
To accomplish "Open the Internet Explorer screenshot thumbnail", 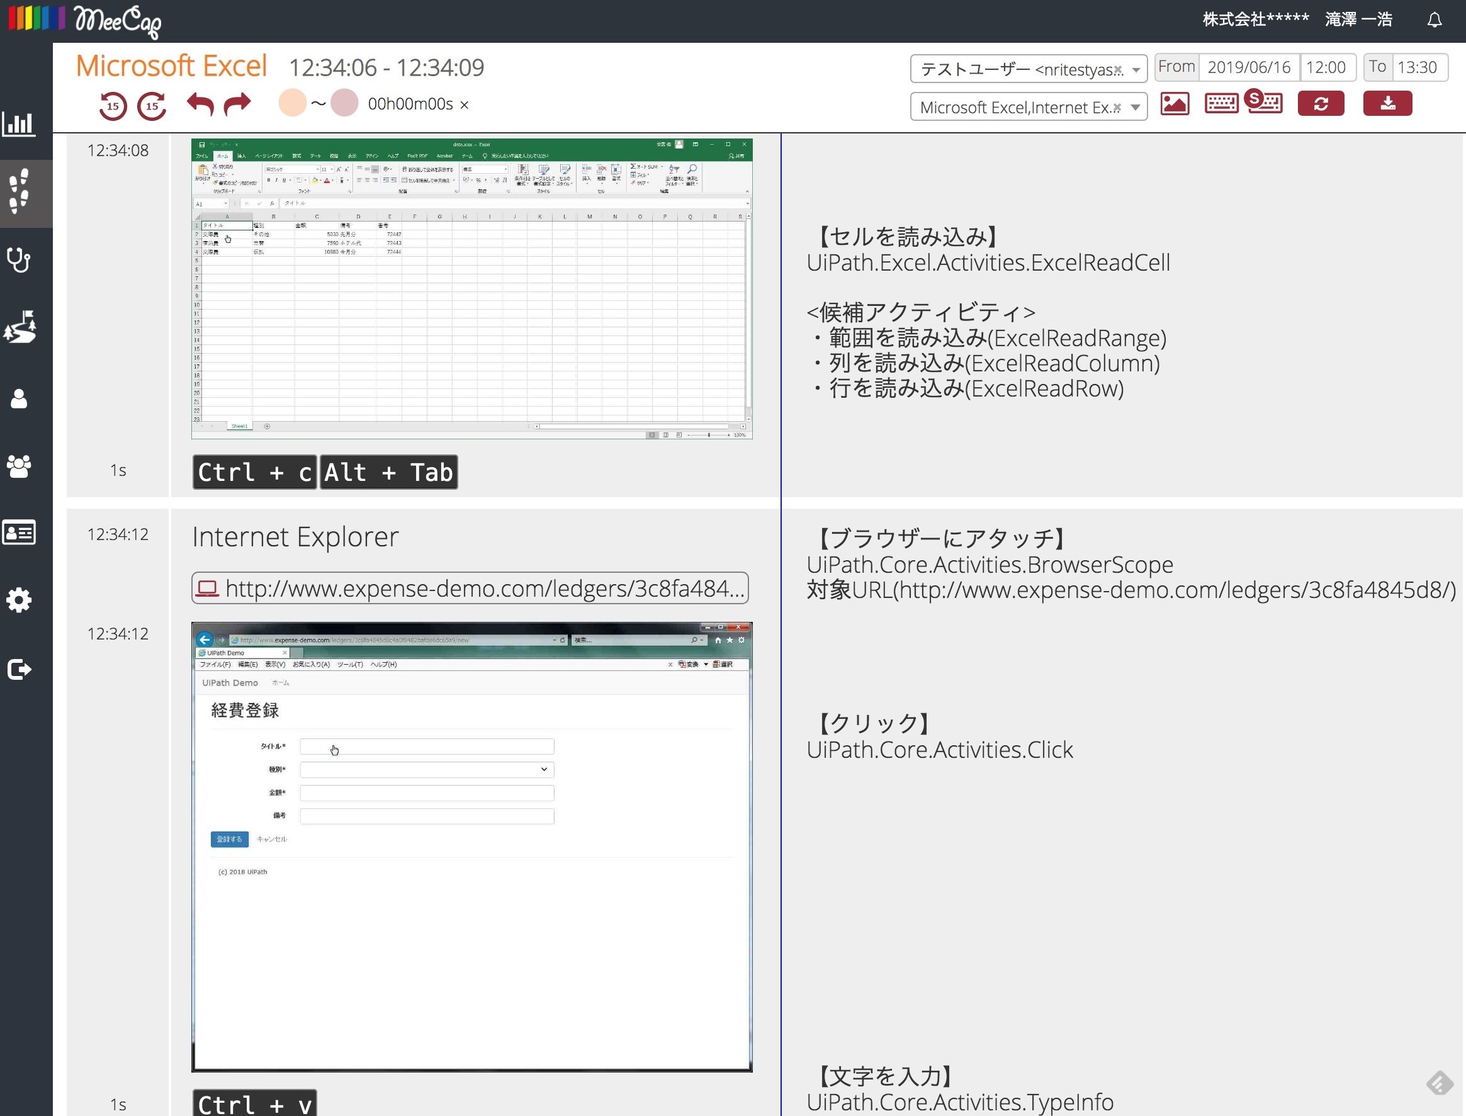I will 471,847.
